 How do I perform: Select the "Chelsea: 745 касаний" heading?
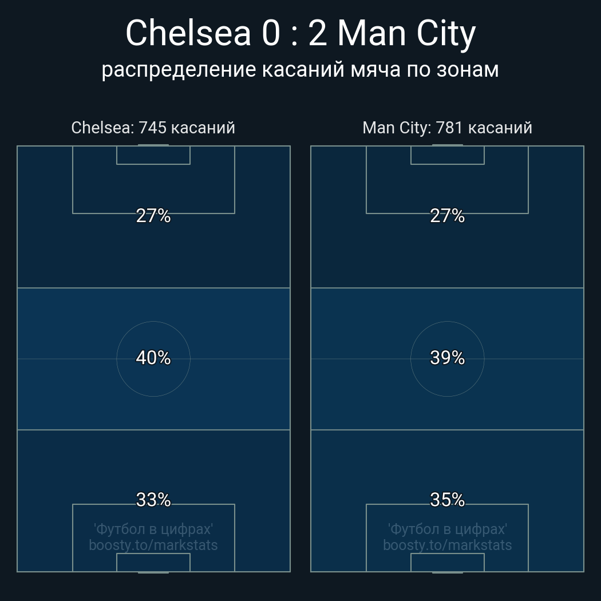153,128
